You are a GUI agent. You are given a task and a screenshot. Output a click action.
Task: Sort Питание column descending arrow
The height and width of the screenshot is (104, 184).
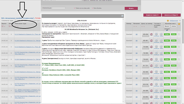(136, 26)
